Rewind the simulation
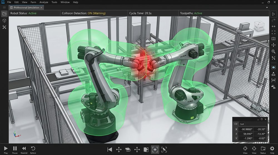Screen dimensions: 278x155 tap(24, 149)
